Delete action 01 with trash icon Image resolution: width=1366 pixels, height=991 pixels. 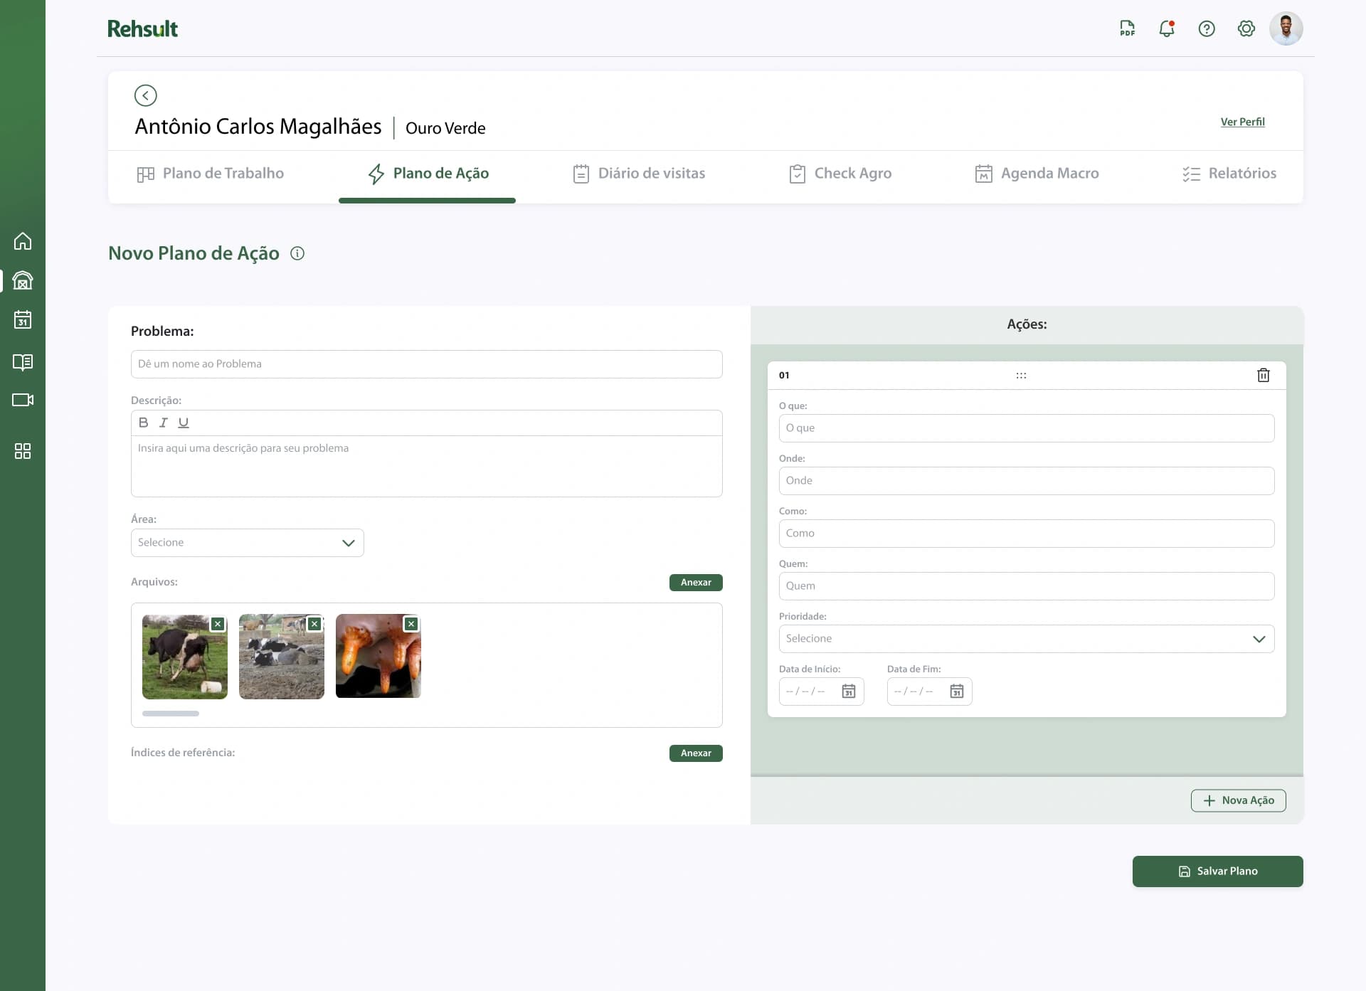(1263, 375)
